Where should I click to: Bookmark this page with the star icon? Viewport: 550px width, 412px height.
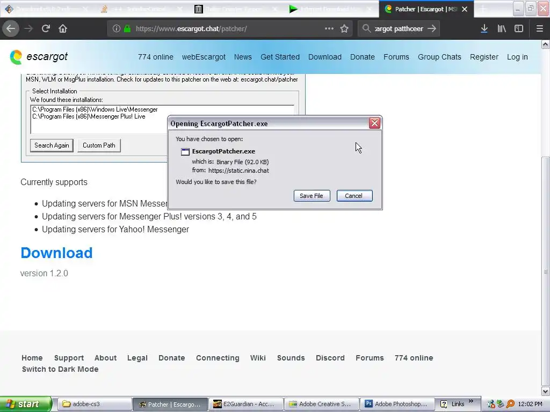(344, 29)
